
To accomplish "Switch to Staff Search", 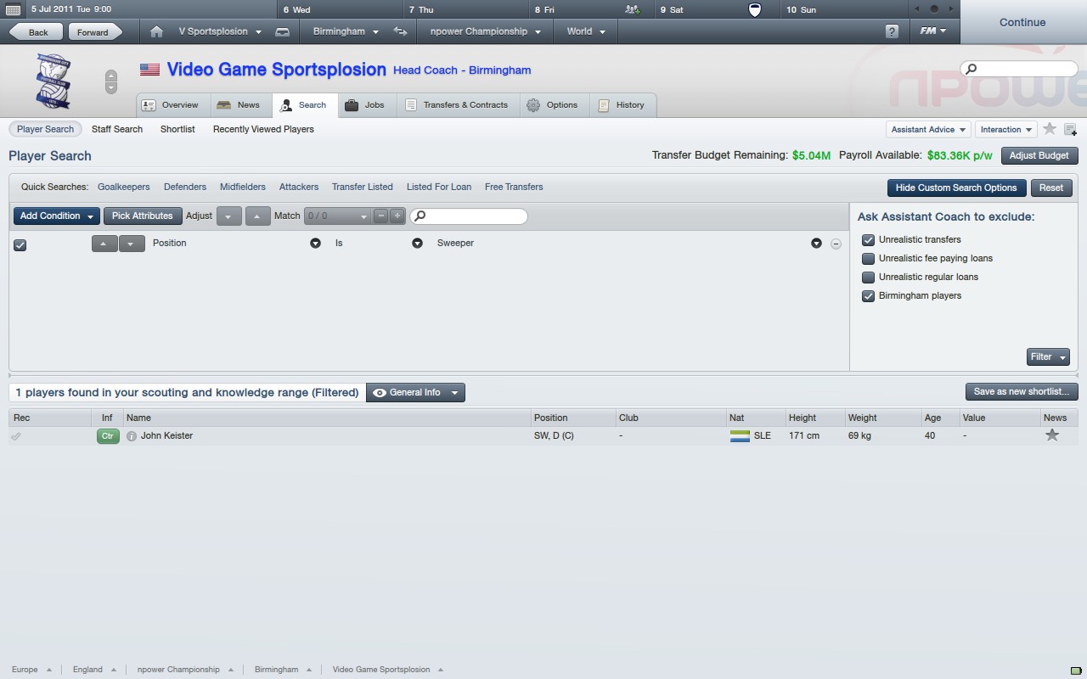I will pyautogui.click(x=117, y=129).
